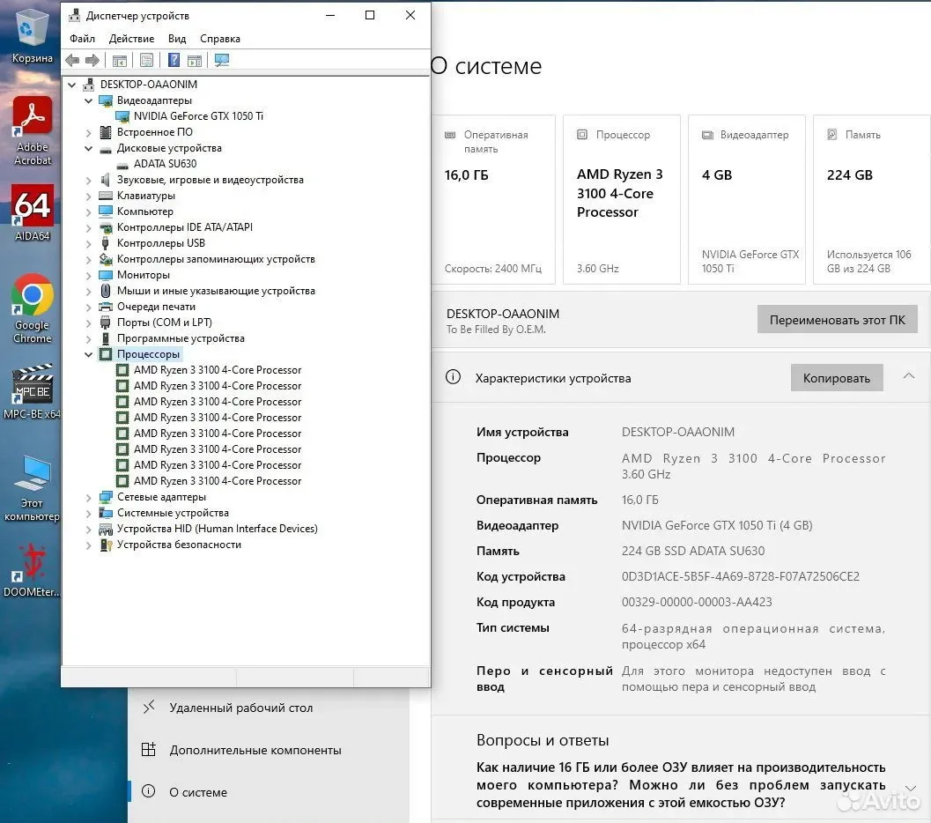Select Устройства HID (Human Interface Devices)
This screenshot has width=931, height=823.
pyautogui.click(x=218, y=529)
